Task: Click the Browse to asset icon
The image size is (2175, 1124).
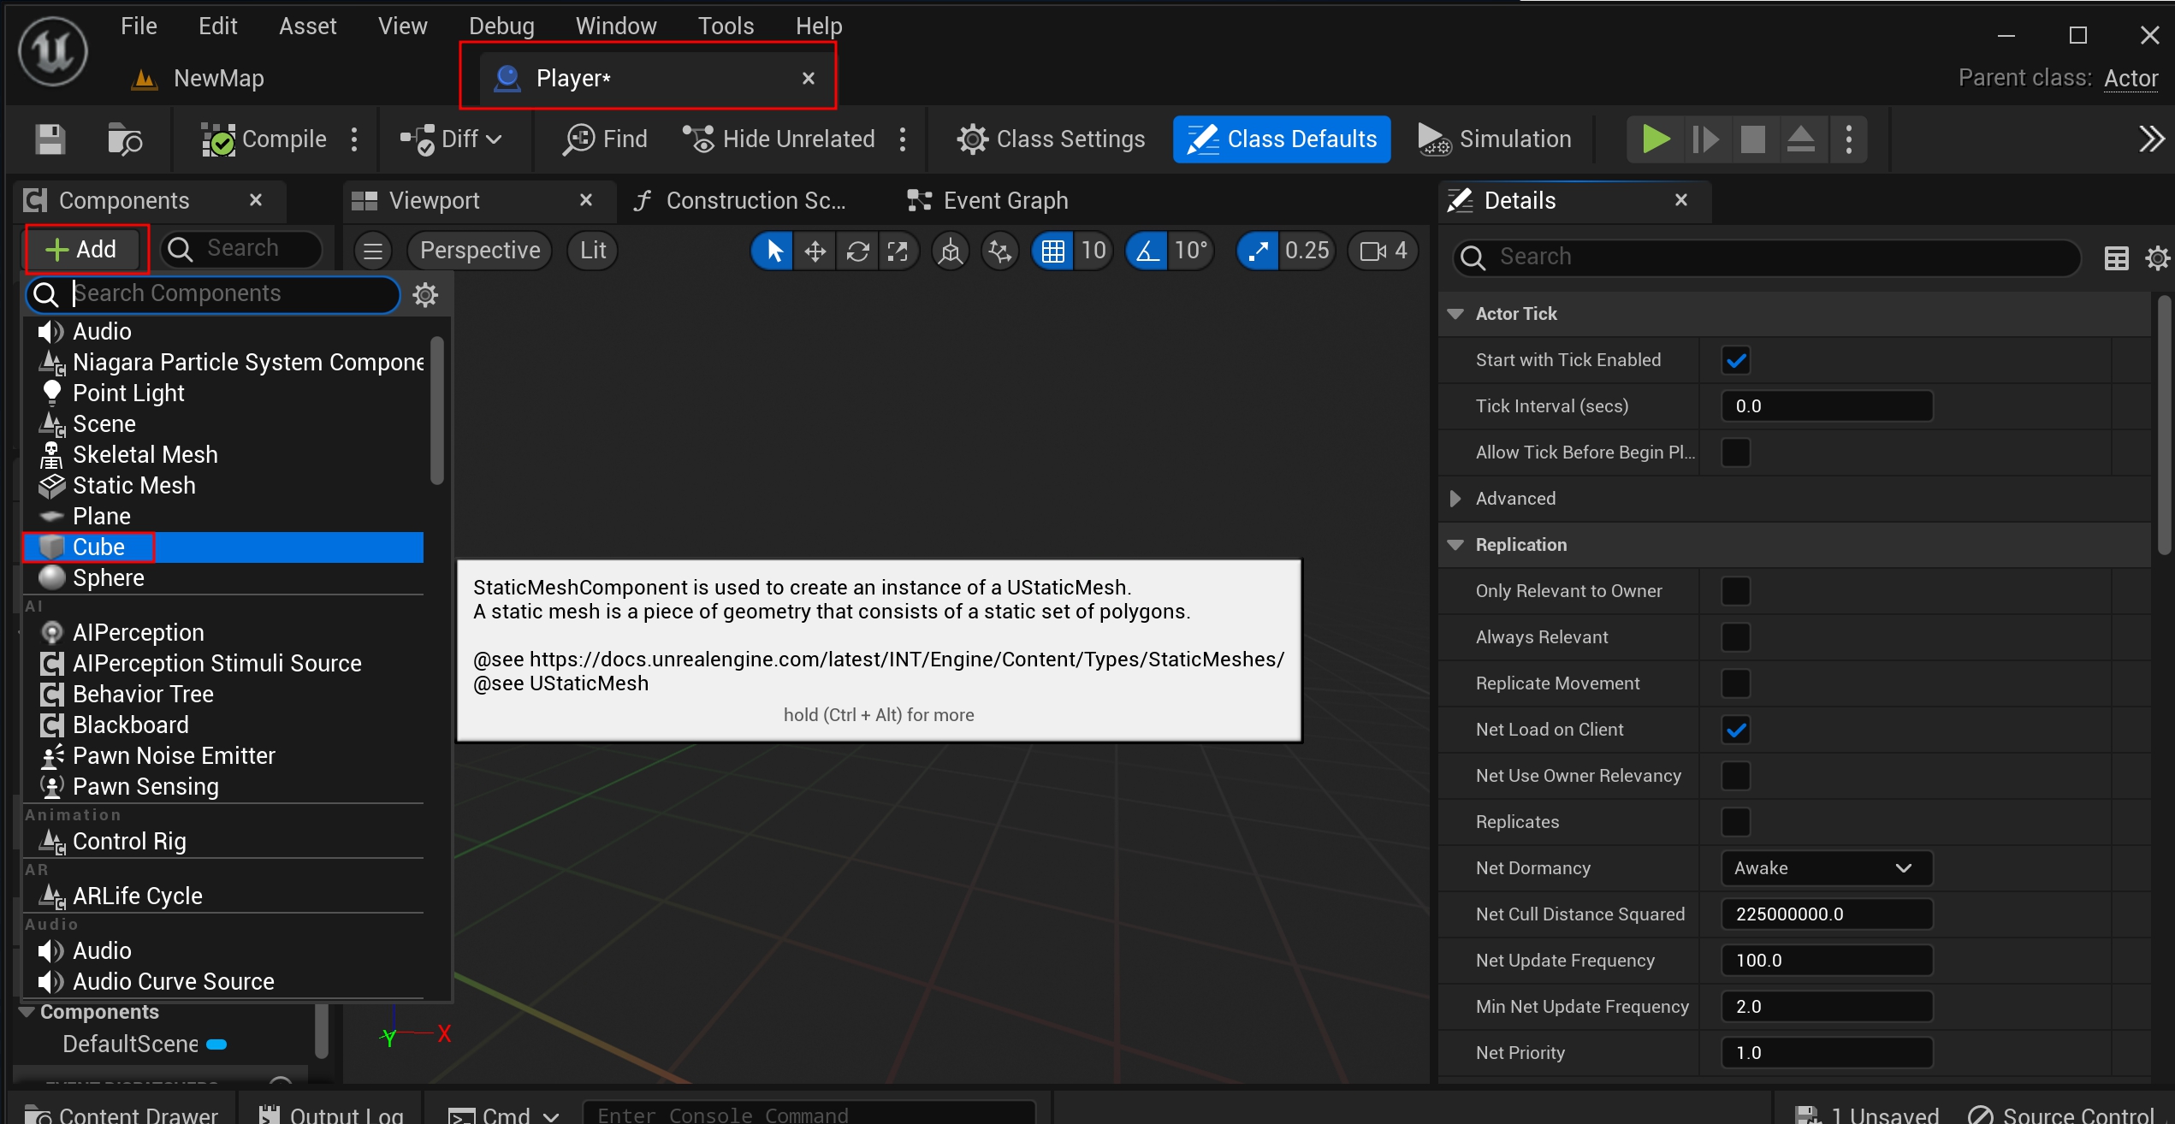Action: (125, 139)
